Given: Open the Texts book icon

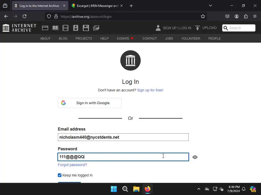Looking at the screenshot, I should [x=55, y=28].
